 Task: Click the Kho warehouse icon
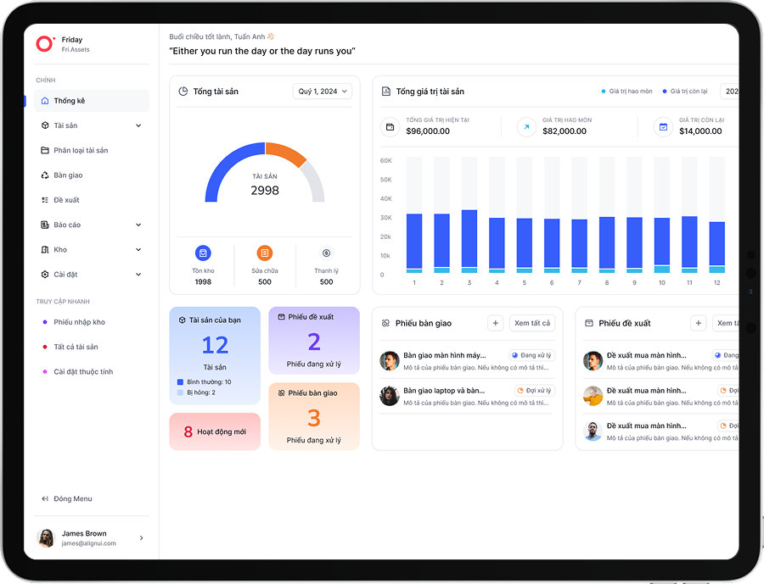45,250
